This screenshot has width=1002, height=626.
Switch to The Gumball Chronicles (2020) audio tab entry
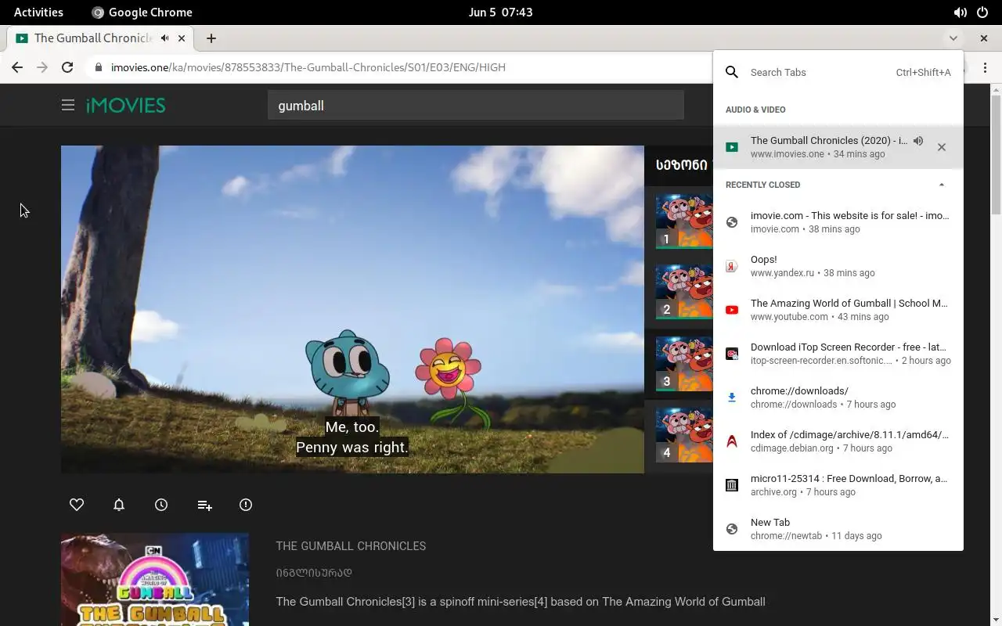click(x=838, y=146)
